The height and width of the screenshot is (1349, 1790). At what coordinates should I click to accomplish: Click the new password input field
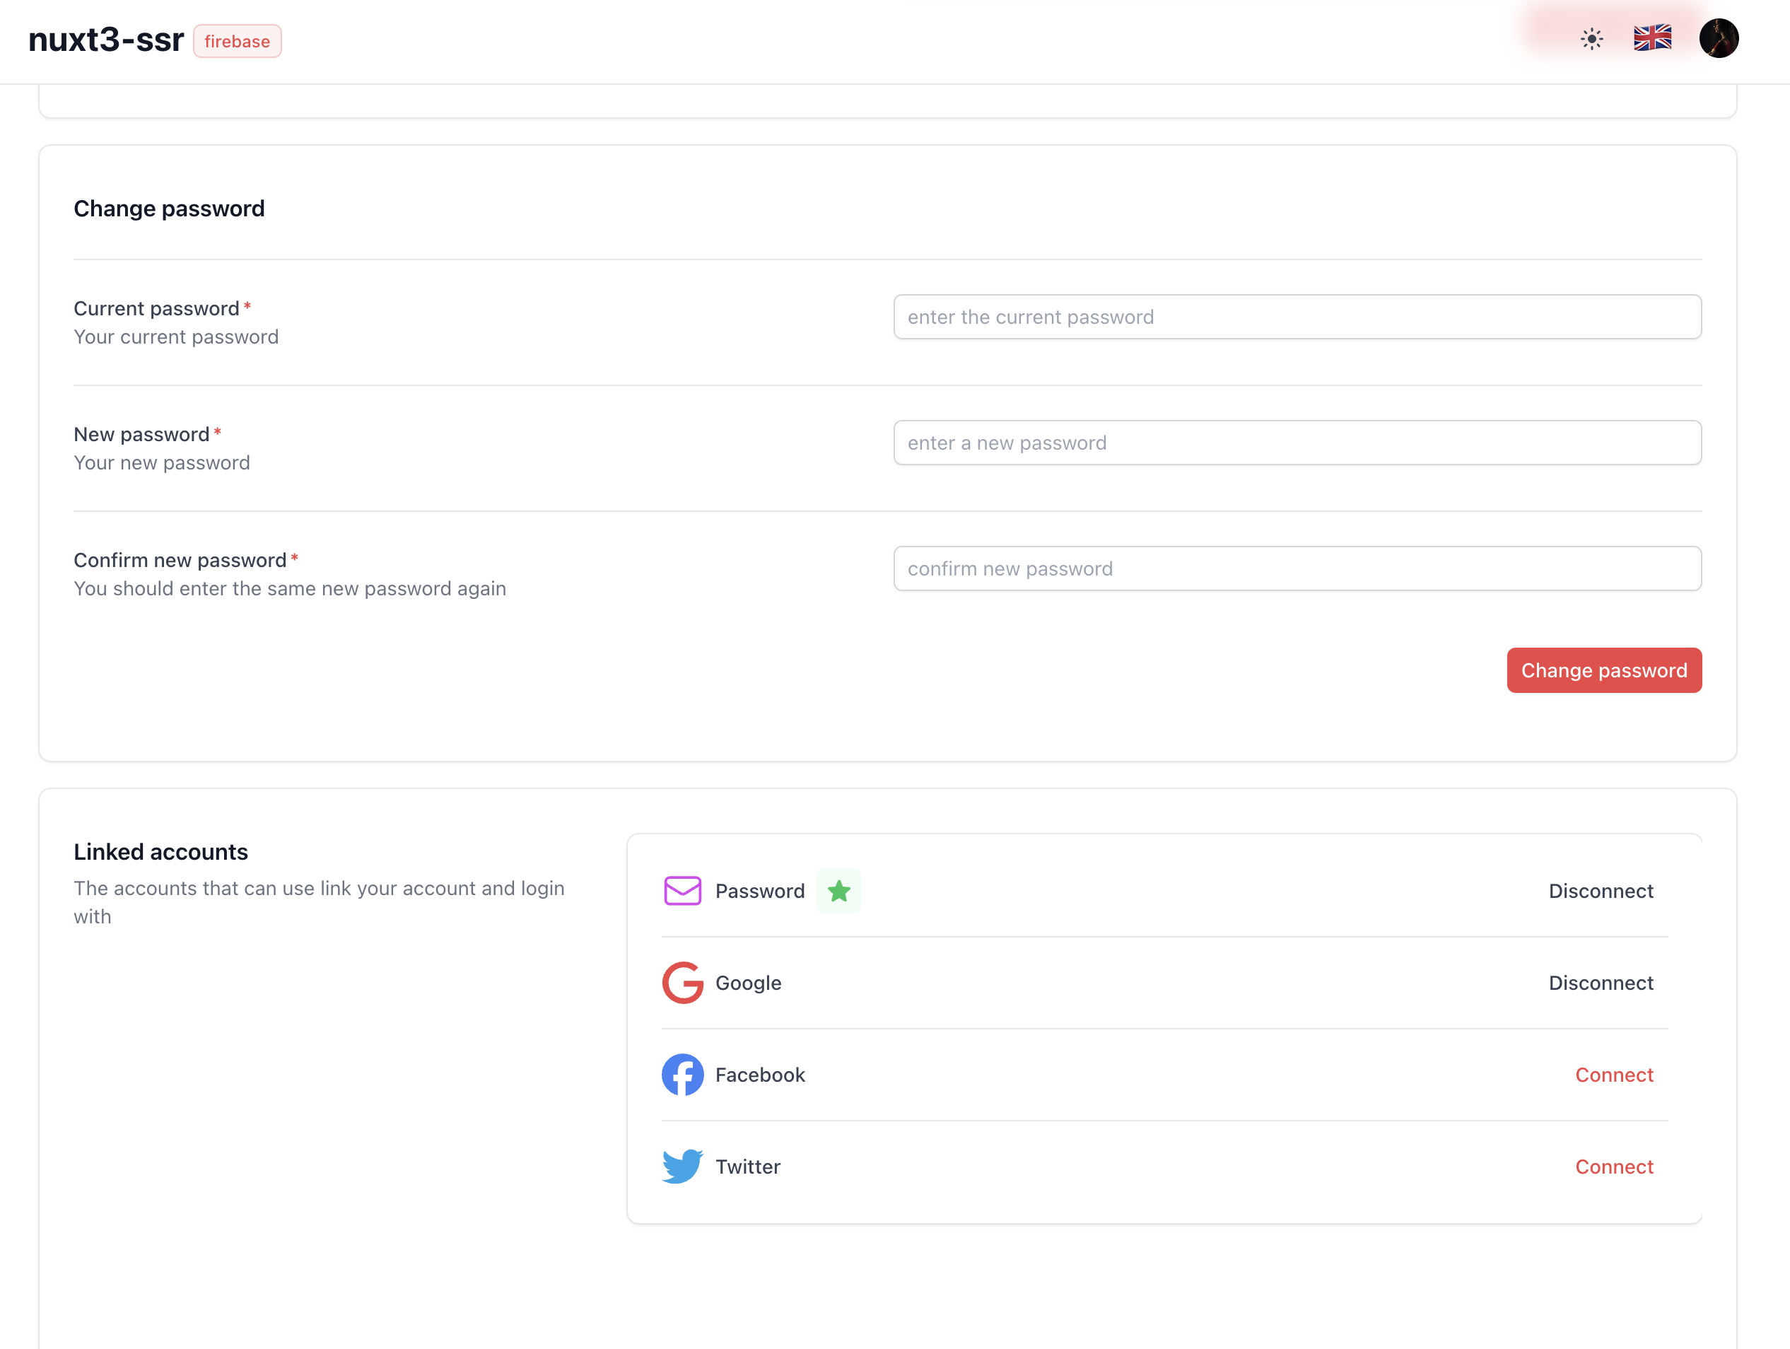[x=1297, y=442]
